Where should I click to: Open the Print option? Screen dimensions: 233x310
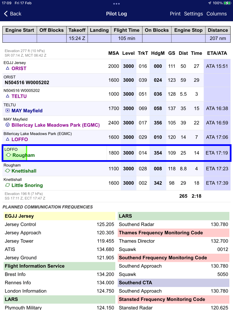coord(175,14)
